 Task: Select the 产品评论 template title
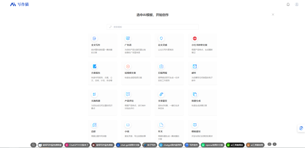(129, 101)
